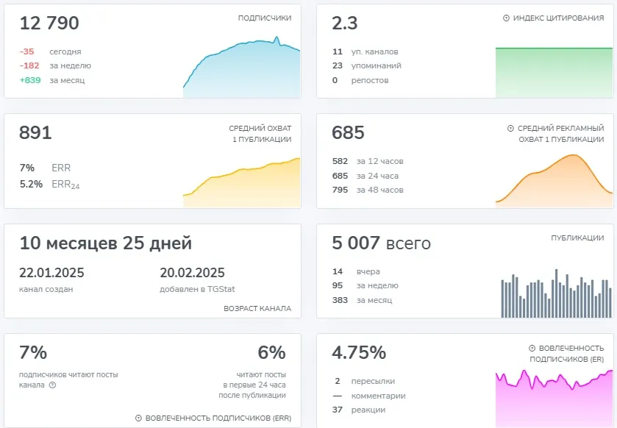The width and height of the screenshot is (617, 428).
Task: Click the 37 реакции row
Action: point(359,410)
